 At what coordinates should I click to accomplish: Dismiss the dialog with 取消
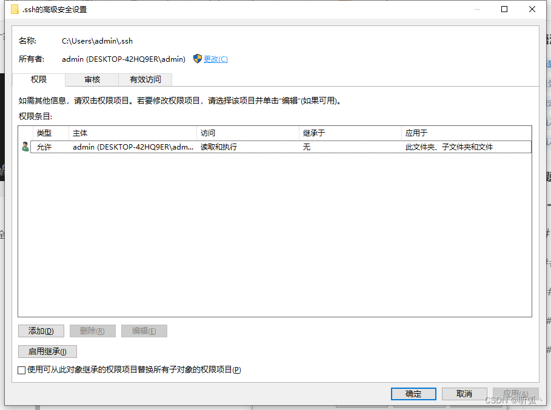click(464, 394)
